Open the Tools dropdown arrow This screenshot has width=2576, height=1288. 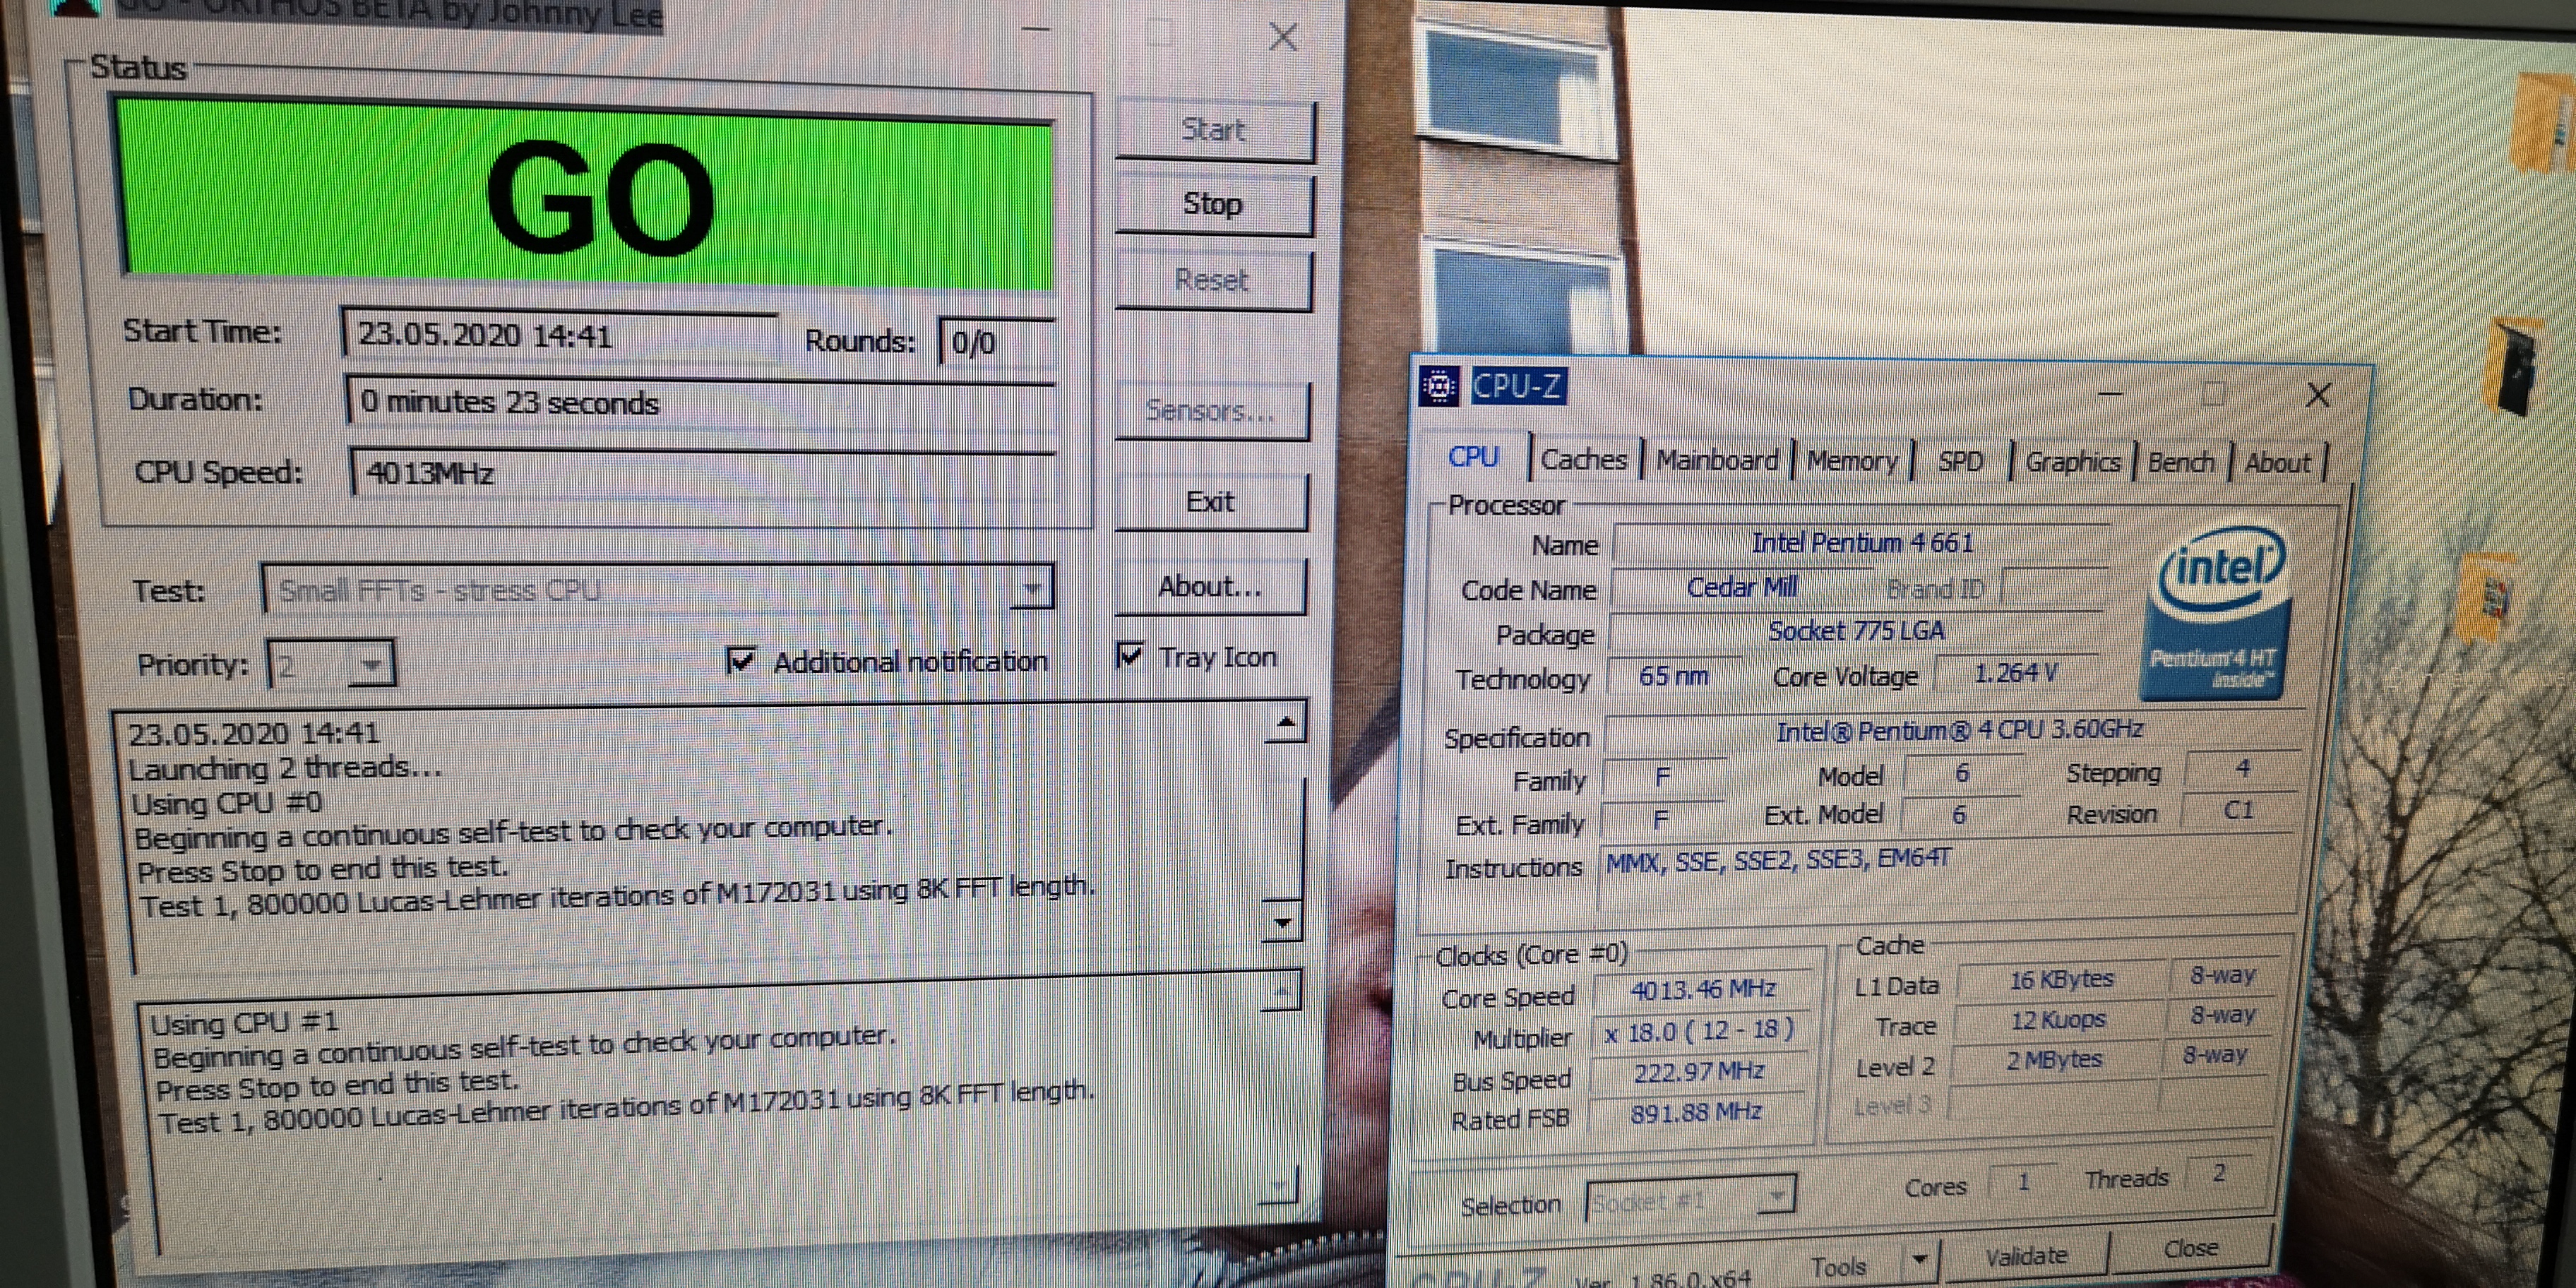[1919, 1260]
